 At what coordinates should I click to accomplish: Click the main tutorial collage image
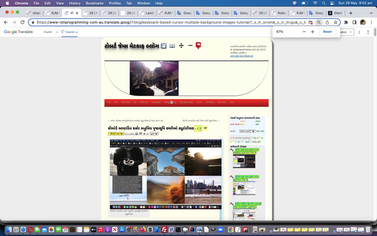click(166, 174)
